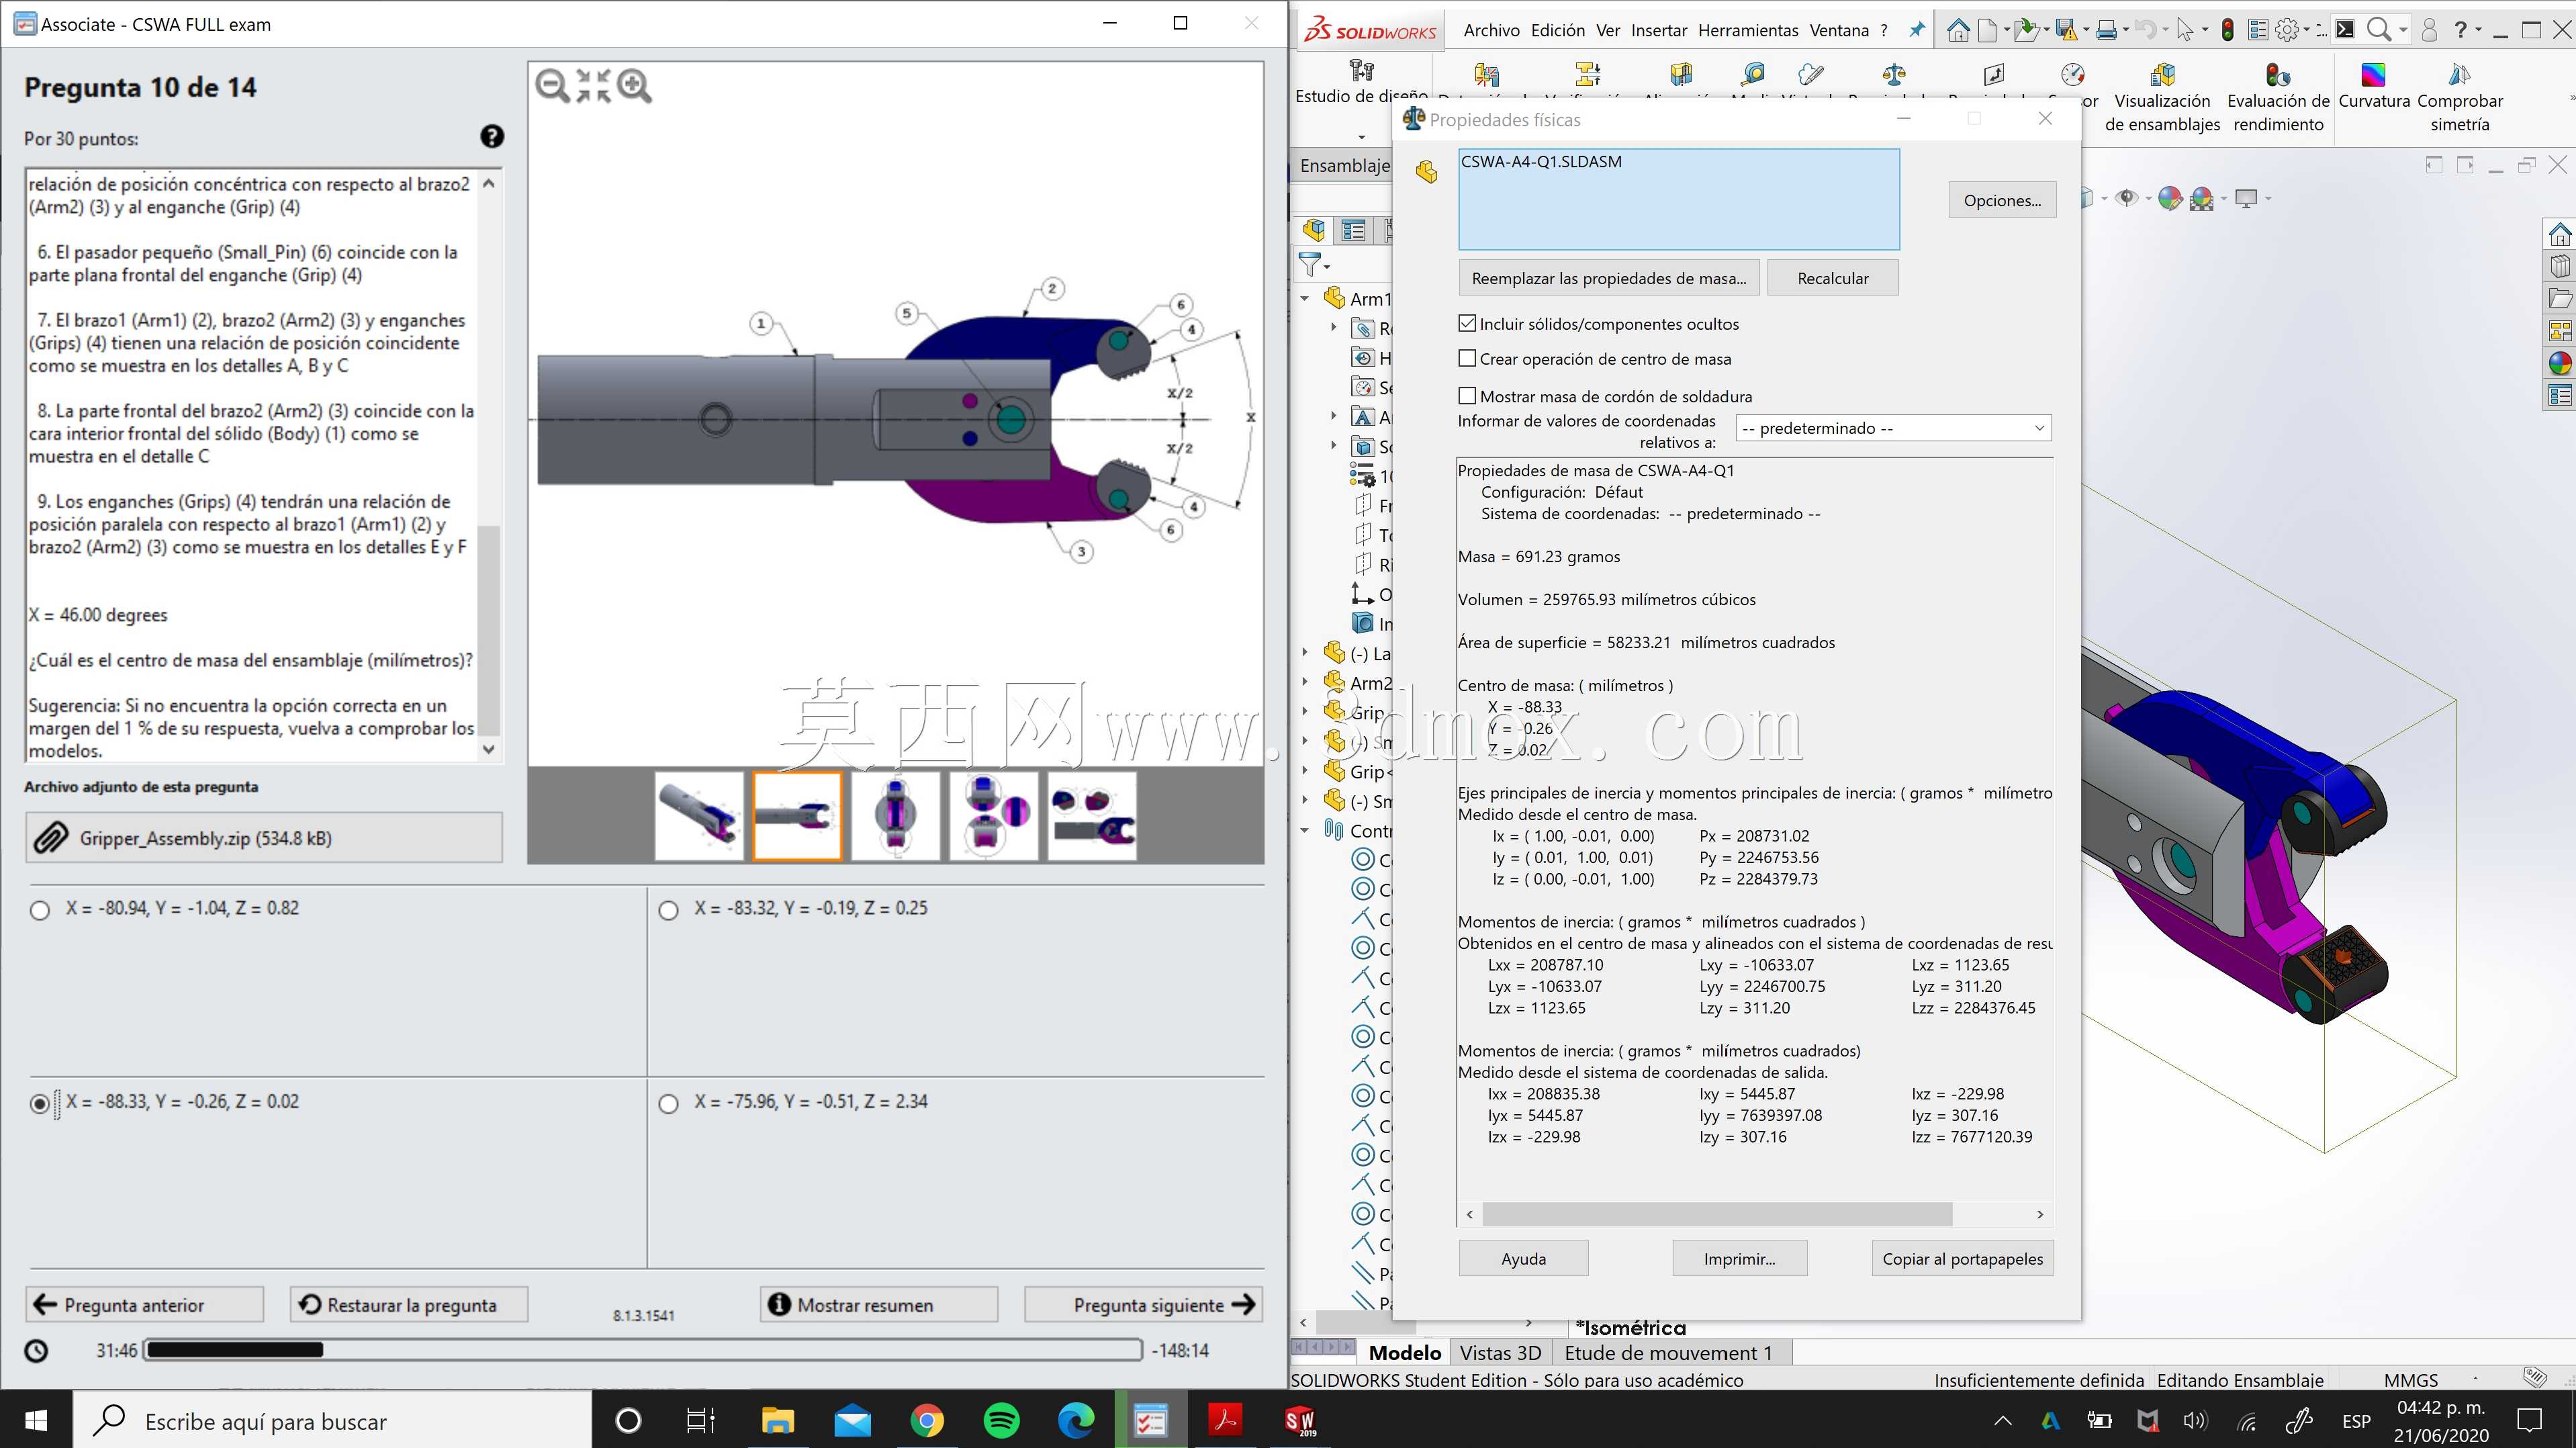Image resolution: width=2576 pixels, height=1448 pixels.
Task: Go to Pregunta siguiente
Action: (1144, 1304)
